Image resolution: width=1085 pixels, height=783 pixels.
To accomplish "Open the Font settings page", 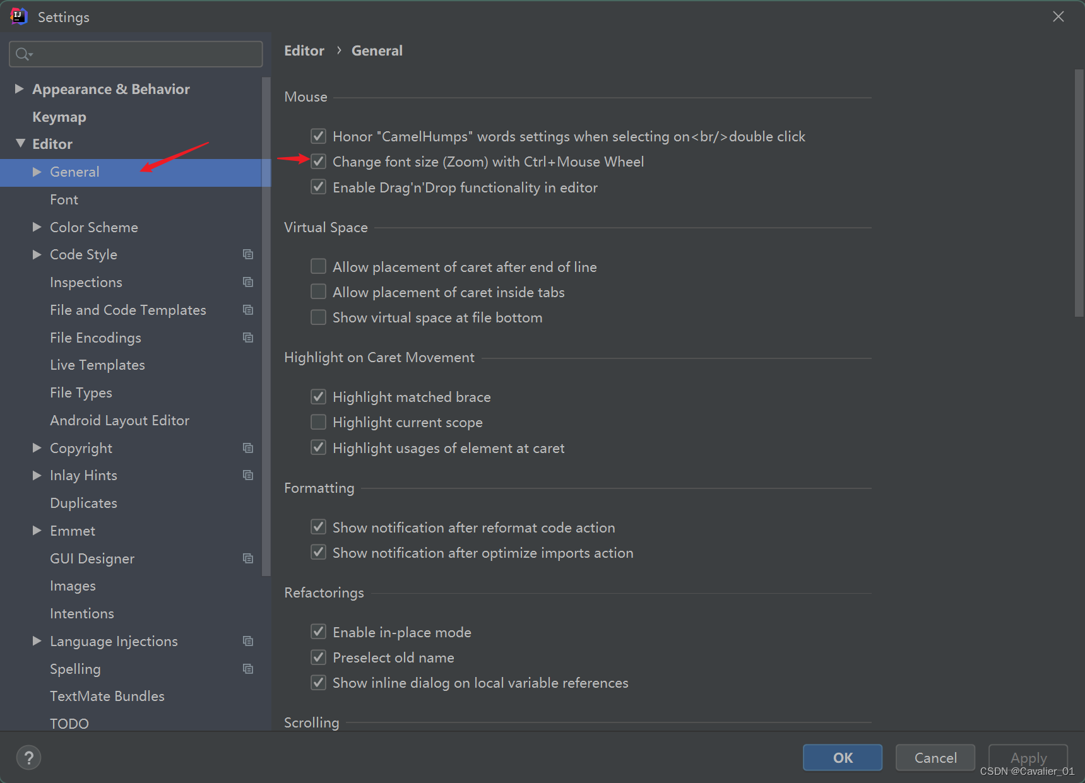I will (x=64, y=199).
